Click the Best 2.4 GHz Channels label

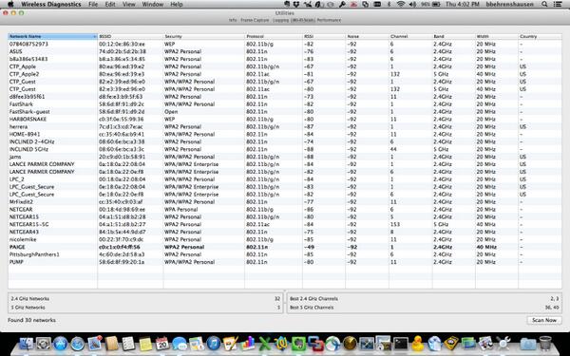pyautogui.click(x=313, y=299)
